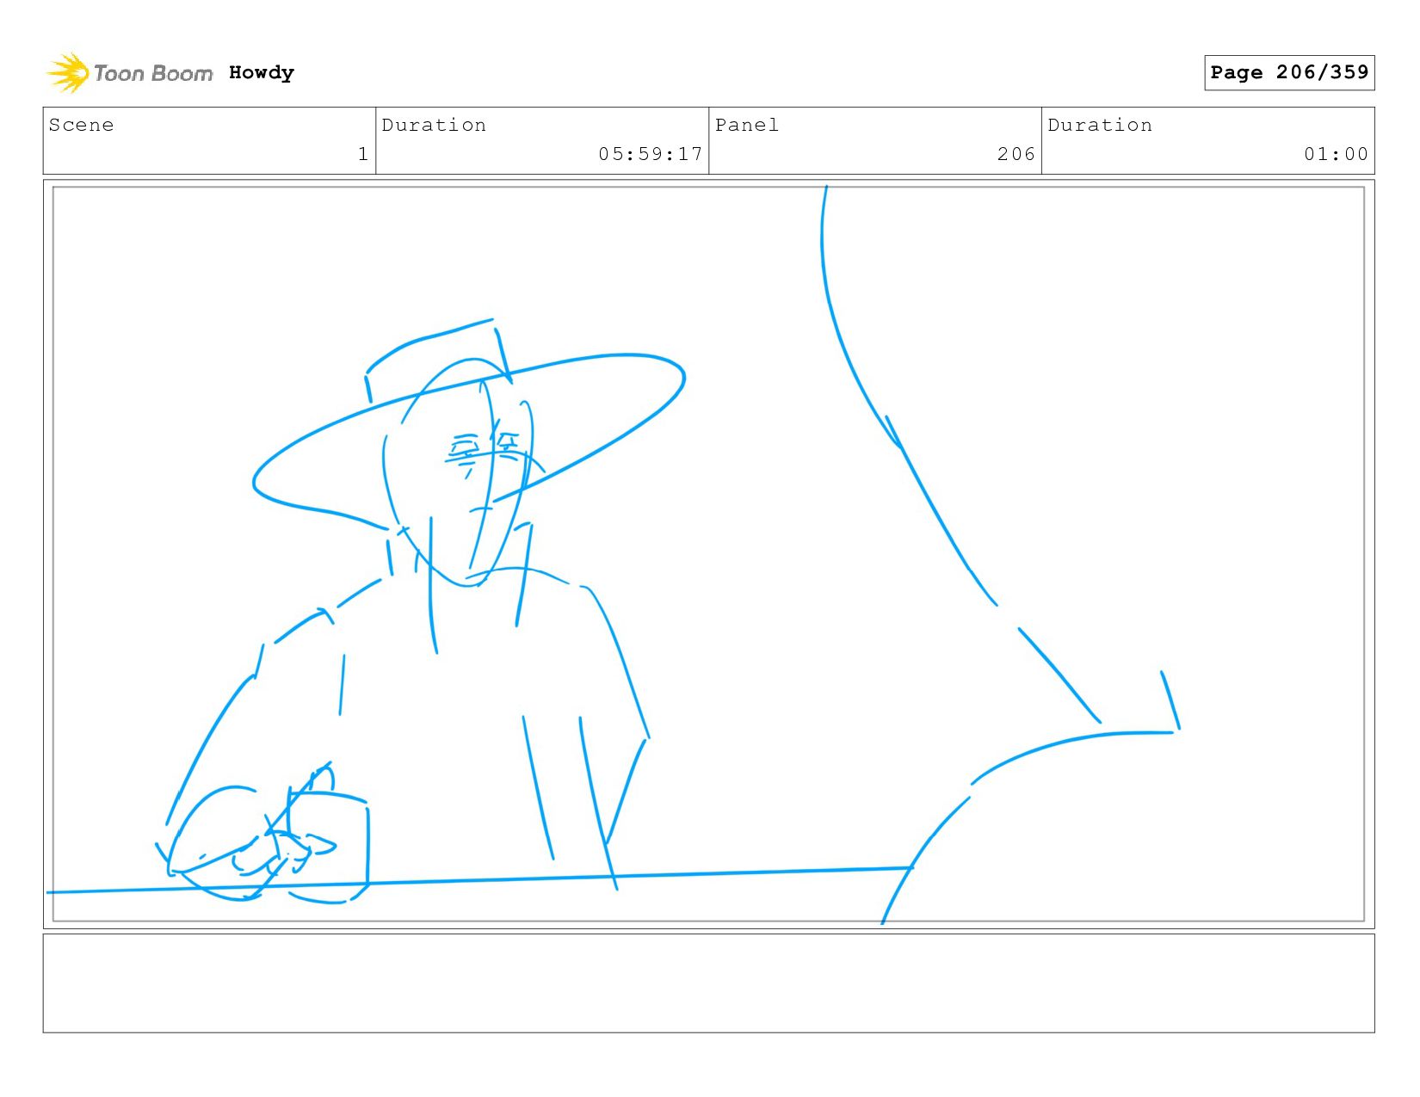Viewport: 1420px width, 1097px height.
Task: Click the 'Panel' header label
Action: (747, 125)
